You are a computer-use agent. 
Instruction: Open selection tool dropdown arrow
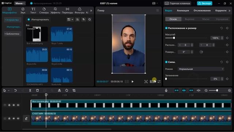coord(9,91)
